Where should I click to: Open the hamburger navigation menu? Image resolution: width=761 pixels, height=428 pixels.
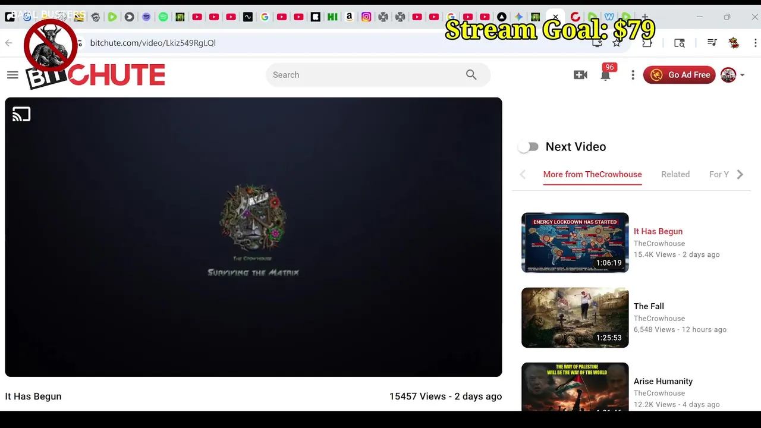click(x=12, y=75)
